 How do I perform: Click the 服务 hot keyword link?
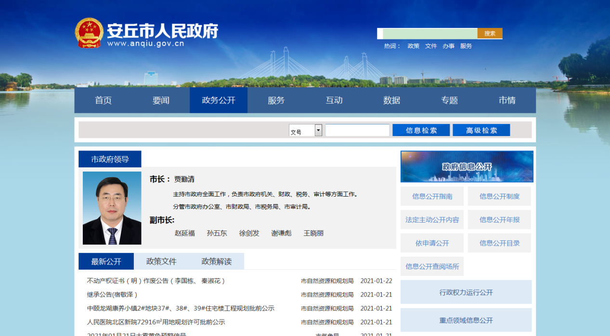(x=466, y=46)
